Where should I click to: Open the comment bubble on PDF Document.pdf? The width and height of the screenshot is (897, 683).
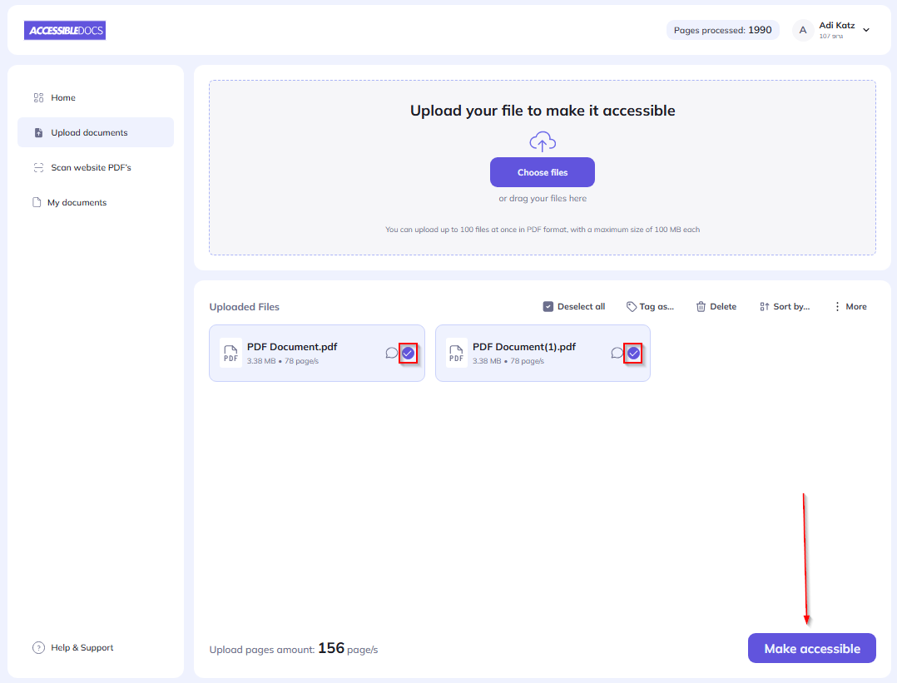pyautogui.click(x=392, y=353)
